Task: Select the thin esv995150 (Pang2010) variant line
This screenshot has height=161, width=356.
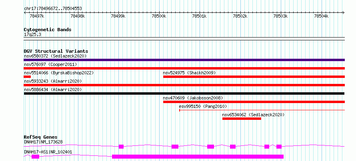Action: (x=262, y=110)
